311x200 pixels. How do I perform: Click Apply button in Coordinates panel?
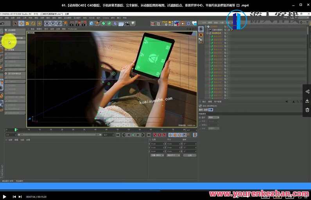click(190, 155)
